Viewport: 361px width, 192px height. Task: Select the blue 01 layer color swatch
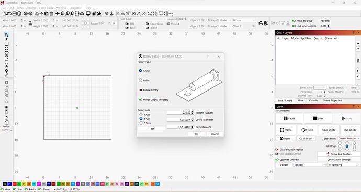9,184
